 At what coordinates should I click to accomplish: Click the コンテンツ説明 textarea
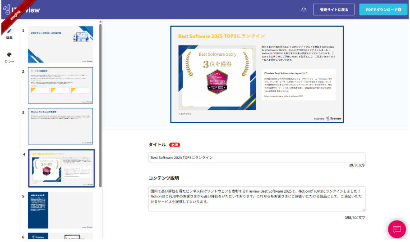coord(257,199)
